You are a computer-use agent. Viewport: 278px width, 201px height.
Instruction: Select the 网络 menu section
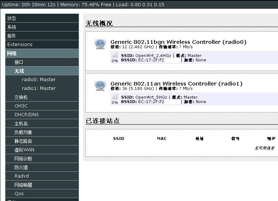[42, 53]
